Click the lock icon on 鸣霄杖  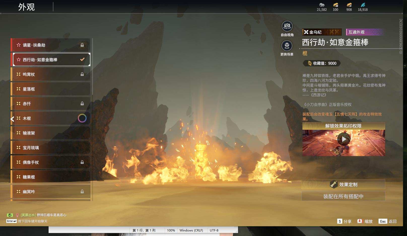coord(82,74)
